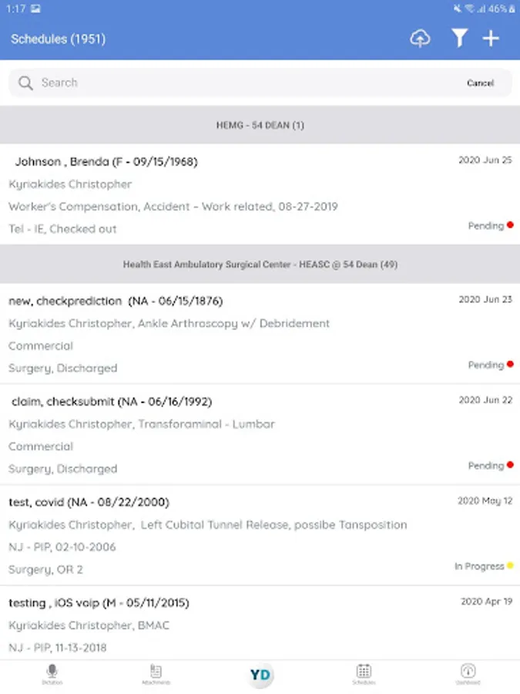This screenshot has height=694, width=520.
Task: Collapse the HEMG - 54 DEAN section header
Action: (x=260, y=125)
